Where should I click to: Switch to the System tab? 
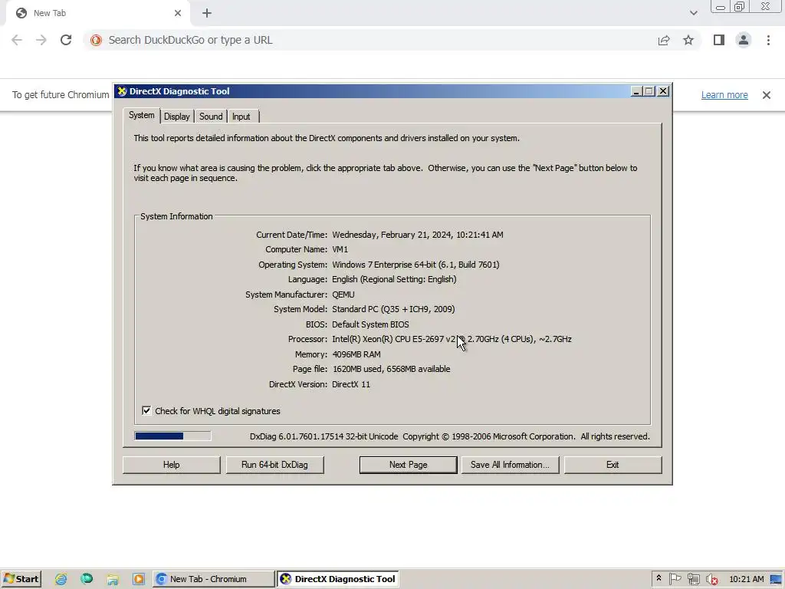(142, 115)
